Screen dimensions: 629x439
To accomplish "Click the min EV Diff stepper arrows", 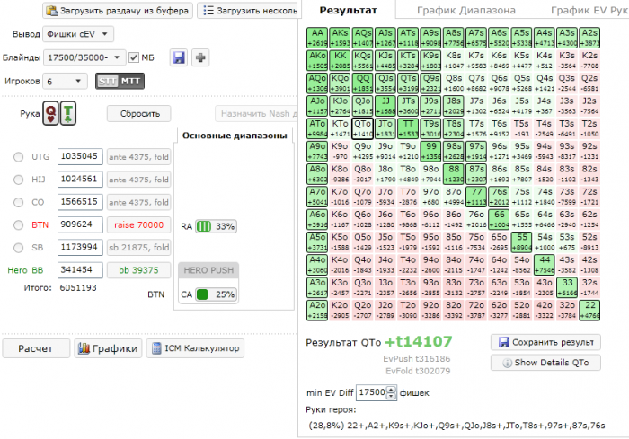I will (391, 392).
